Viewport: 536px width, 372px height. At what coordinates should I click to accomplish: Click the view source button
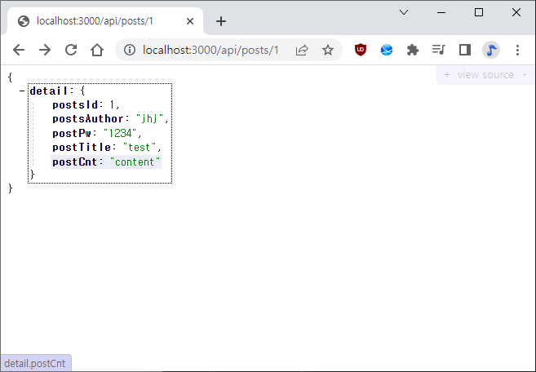pos(485,75)
